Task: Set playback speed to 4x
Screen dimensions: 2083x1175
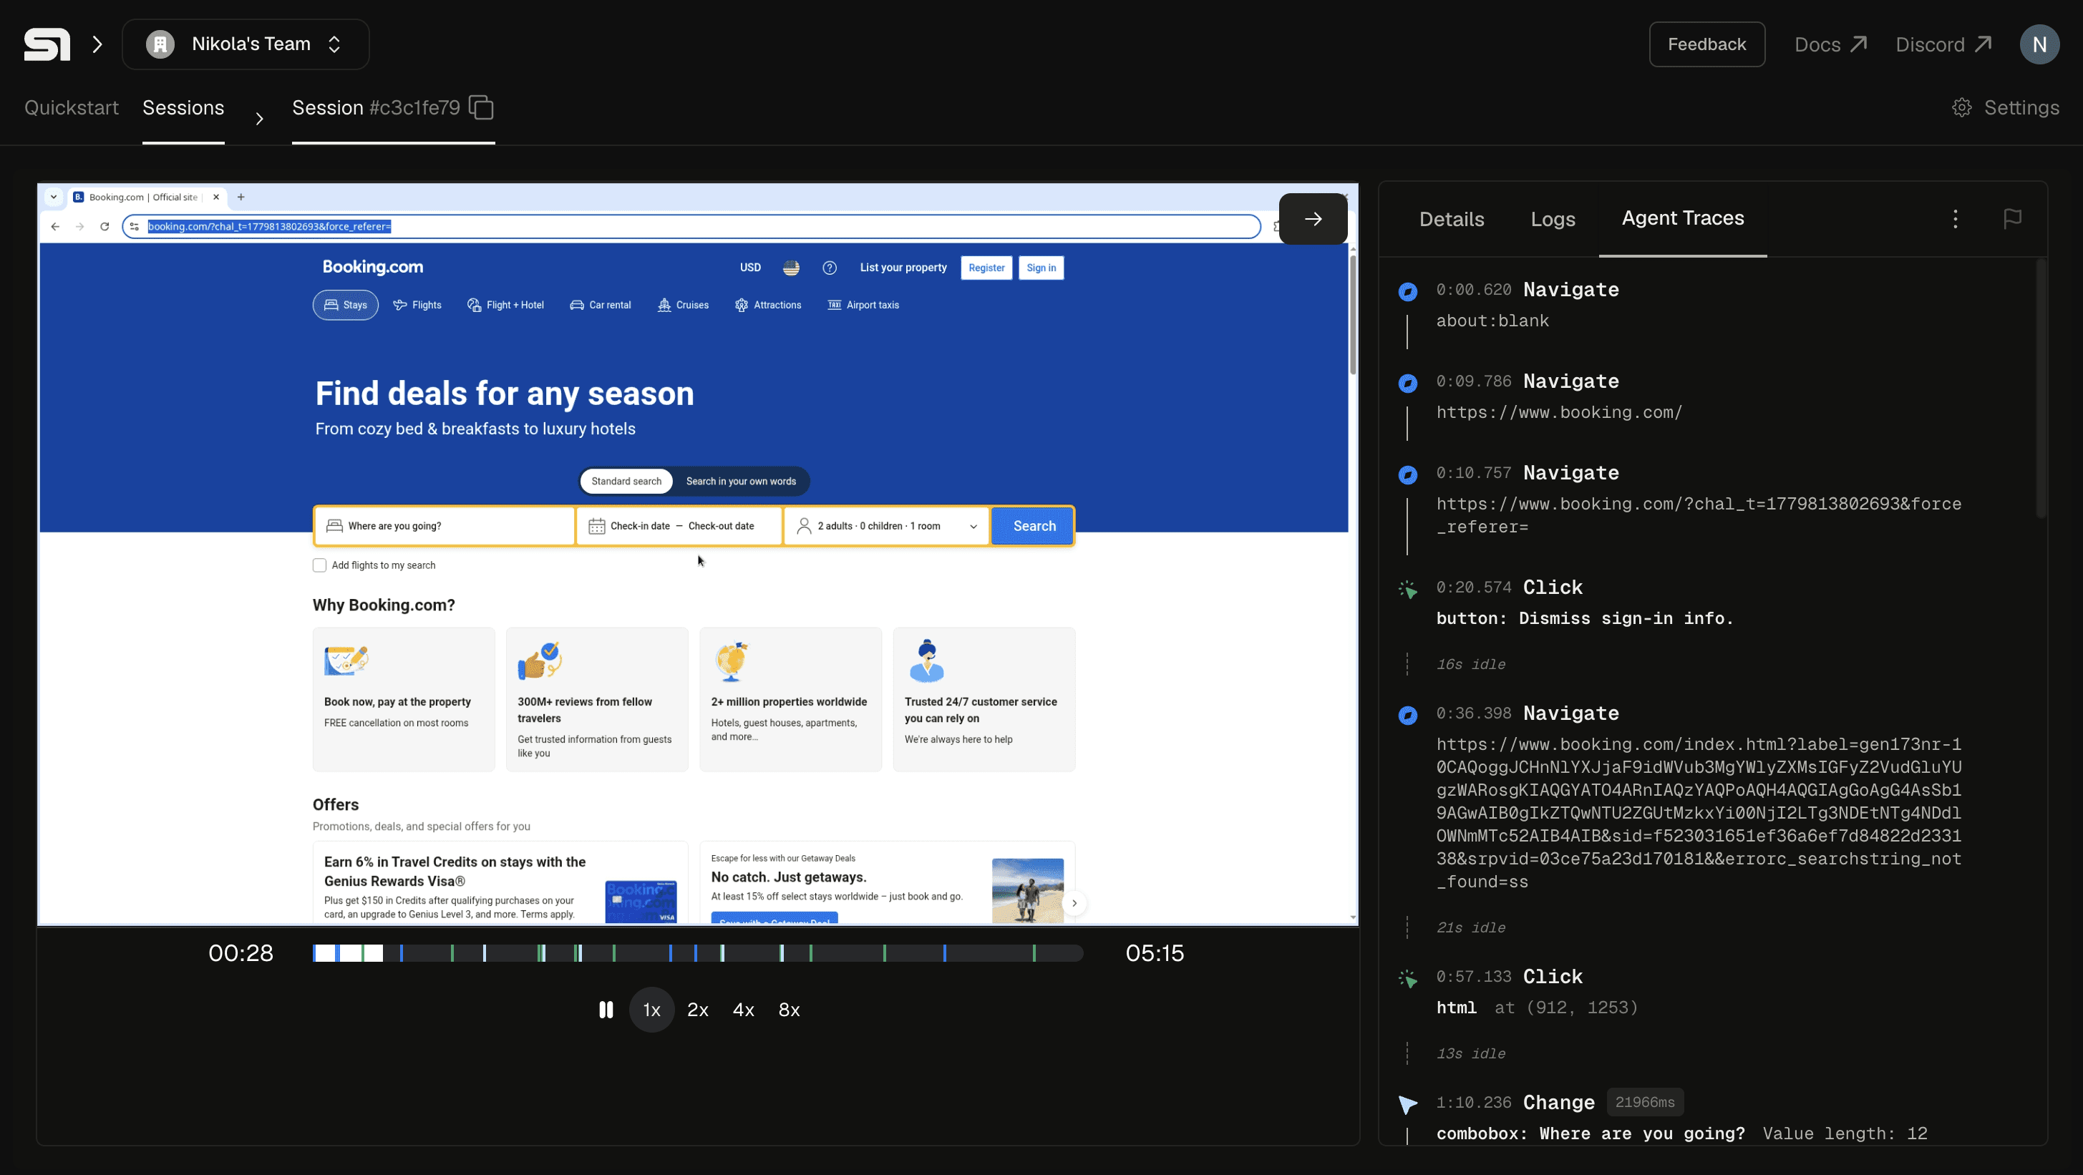Action: (x=743, y=1009)
